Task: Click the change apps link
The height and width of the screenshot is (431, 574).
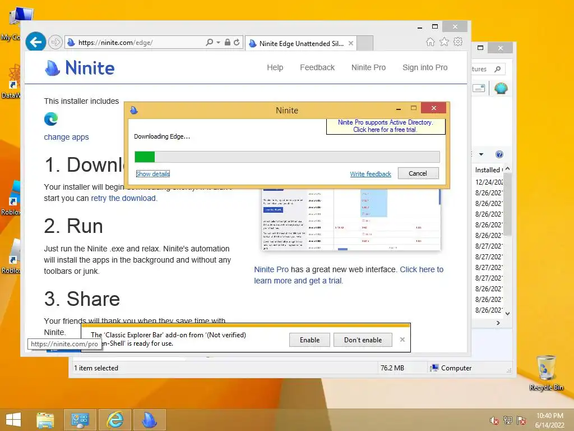Action: [66, 137]
